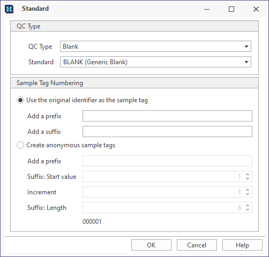Expand the Standard dropdown list
This screenshot has height=257, width=269.
click(x=246, y=62)
